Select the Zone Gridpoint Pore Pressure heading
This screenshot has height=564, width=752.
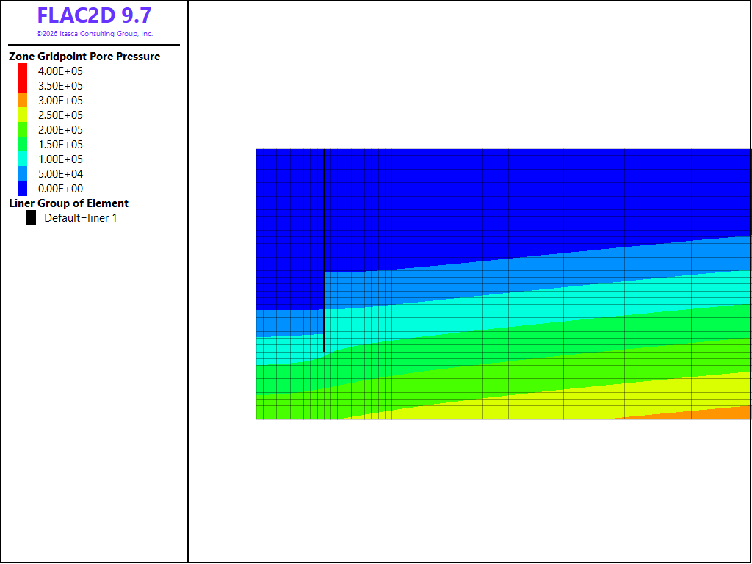pos(84,57)
